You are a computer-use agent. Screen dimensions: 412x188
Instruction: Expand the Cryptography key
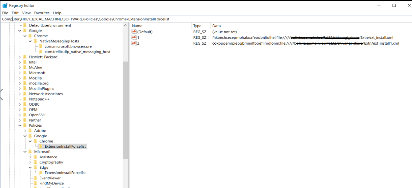click(30, 162)
